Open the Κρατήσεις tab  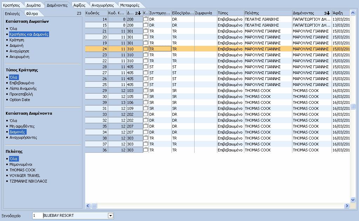pos(12,5)
